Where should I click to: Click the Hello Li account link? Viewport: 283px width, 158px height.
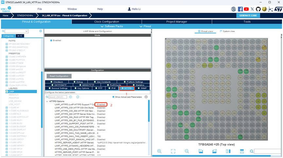pyautogui.click(x=136, y=9)
